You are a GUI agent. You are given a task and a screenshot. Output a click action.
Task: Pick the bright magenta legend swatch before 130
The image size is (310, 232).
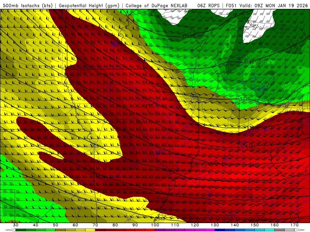tap(210, 230)
